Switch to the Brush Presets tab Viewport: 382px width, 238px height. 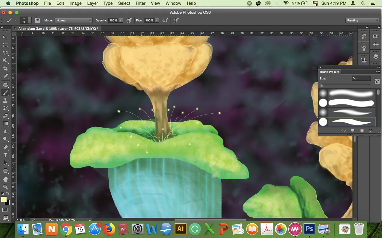pos(330,72)
